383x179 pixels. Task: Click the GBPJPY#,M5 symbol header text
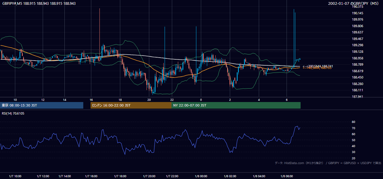coord(39,4)
